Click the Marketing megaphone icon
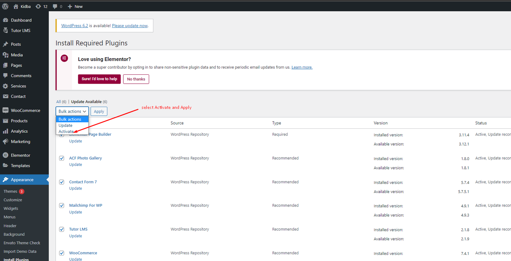Viewport: 511px width, 261px height. click(5, 142)
